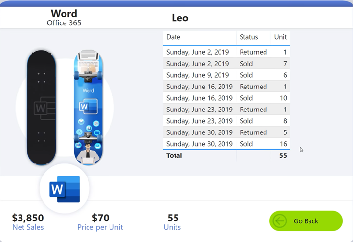Click the Net Sales label
Screen dimensions: 353x242
coord(28,227)
